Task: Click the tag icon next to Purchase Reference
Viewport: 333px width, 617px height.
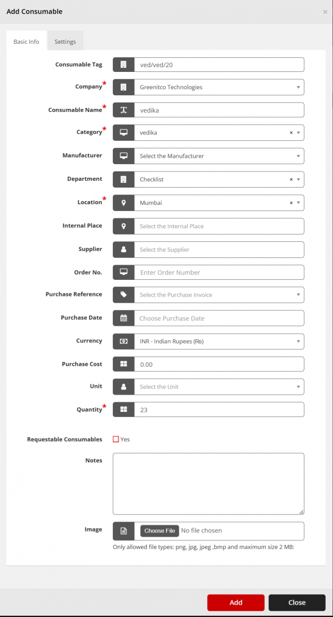Action: click(x=124, y=294)
